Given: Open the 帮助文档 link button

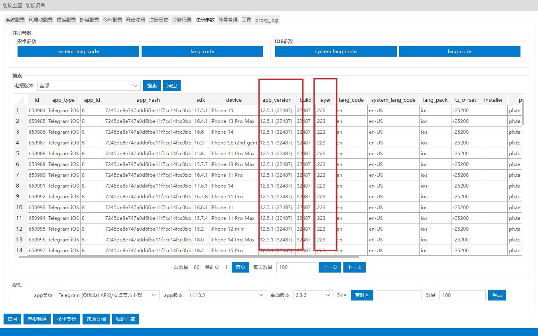Looking at the screenshot, I should pos(96,319).
